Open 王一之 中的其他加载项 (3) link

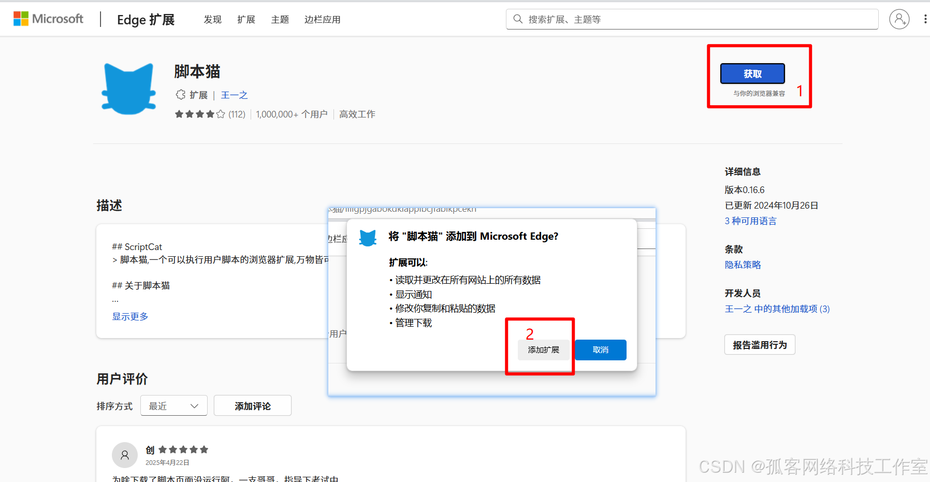[777, 309]
